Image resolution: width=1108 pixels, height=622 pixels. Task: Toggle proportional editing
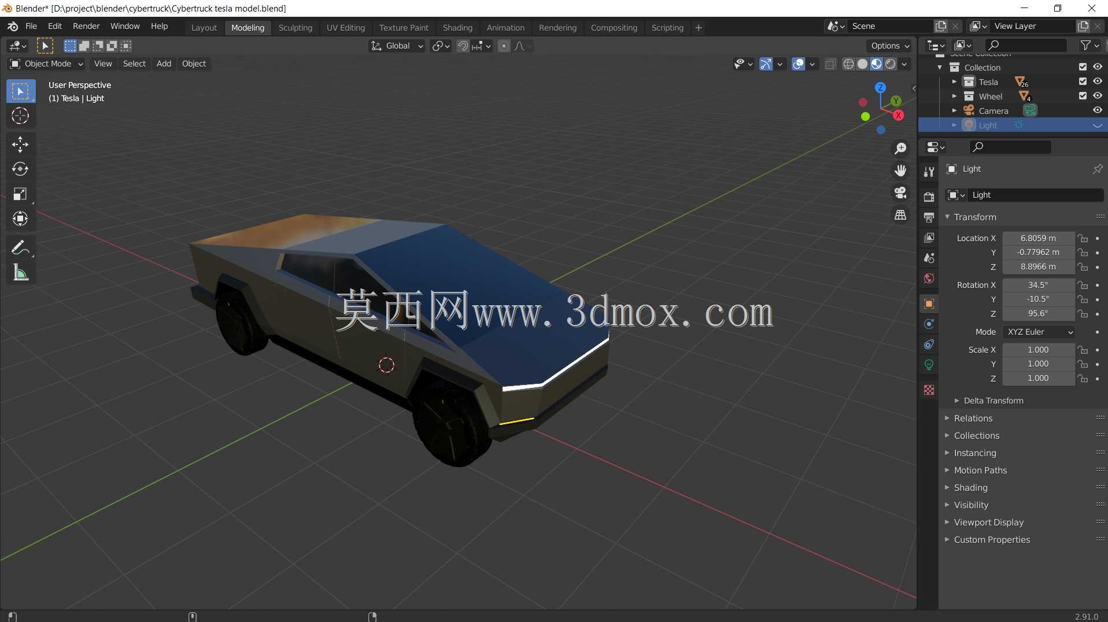click(x=504, y=46)
